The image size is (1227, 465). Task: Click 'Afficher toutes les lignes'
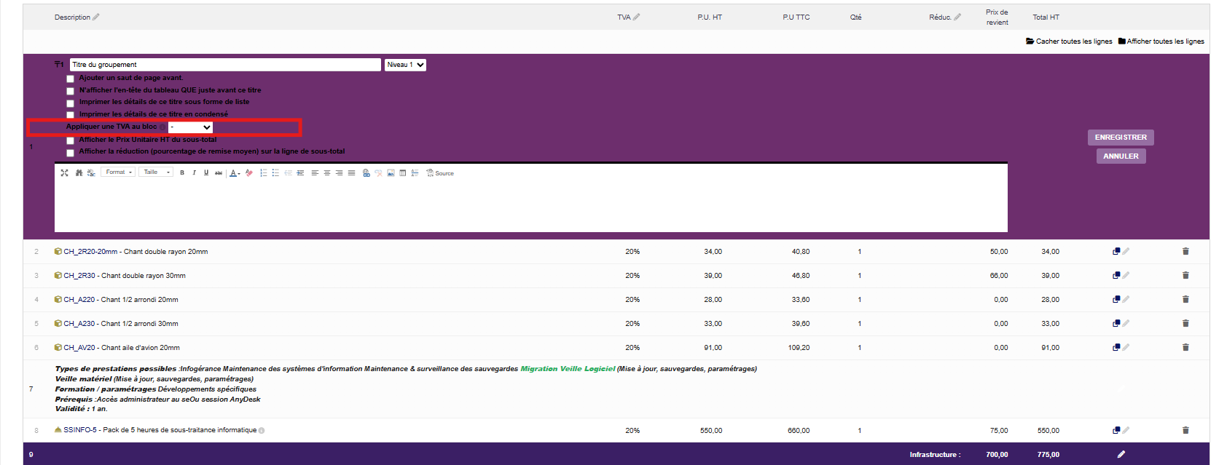(x=1161, y=41)
